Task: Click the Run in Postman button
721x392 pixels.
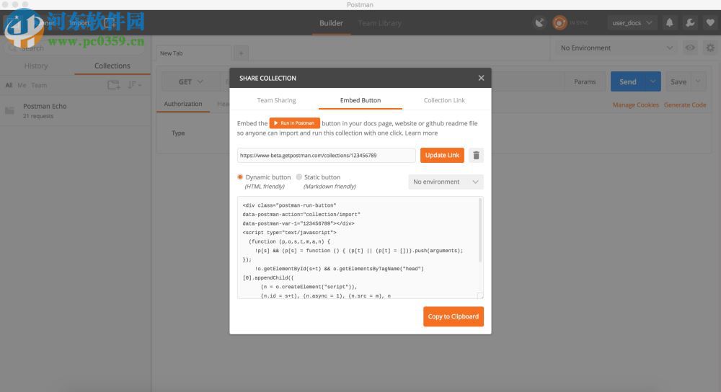Action: [x=294, y=123]
